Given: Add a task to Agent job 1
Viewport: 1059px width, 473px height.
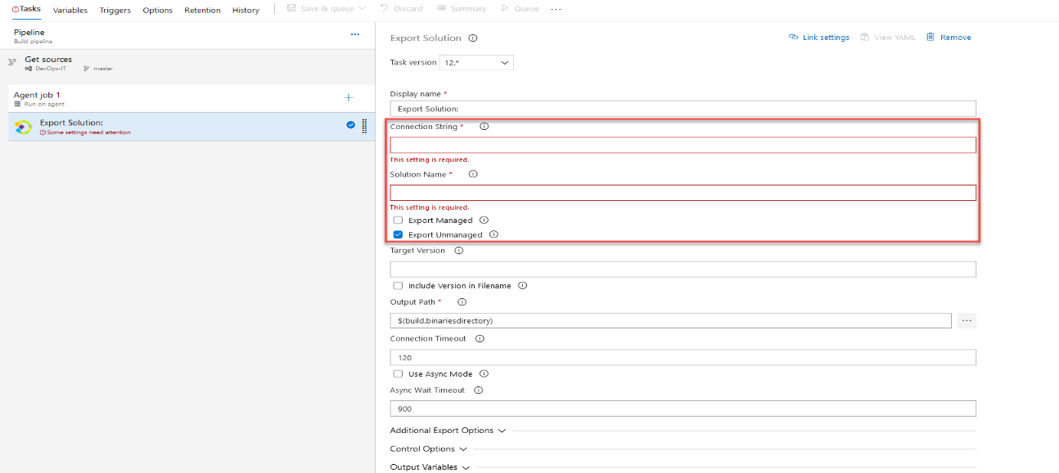Looking at the screenshot, I should point(348,98).
